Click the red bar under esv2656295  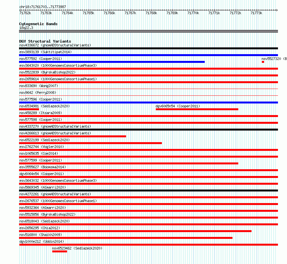(135, 231)
